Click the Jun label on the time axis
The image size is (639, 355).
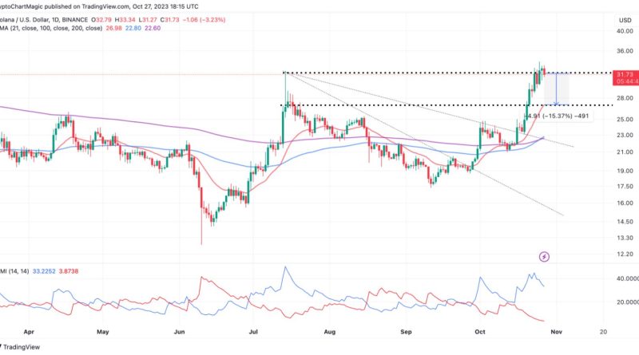click(179, 332)
